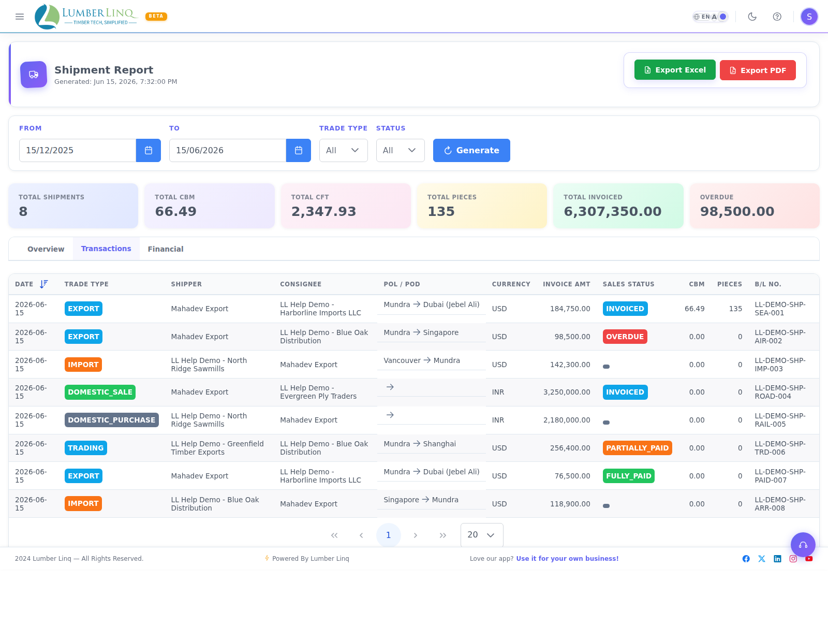Open the hamburger navigation menu
This screenshot has height=625, width=828.
pos(20,17)
